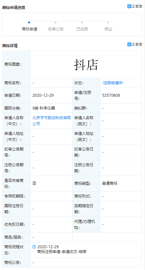The height and width of the screenshot is (270, 145).
Task: Click the 终止 step label
Action: [108, 29]
